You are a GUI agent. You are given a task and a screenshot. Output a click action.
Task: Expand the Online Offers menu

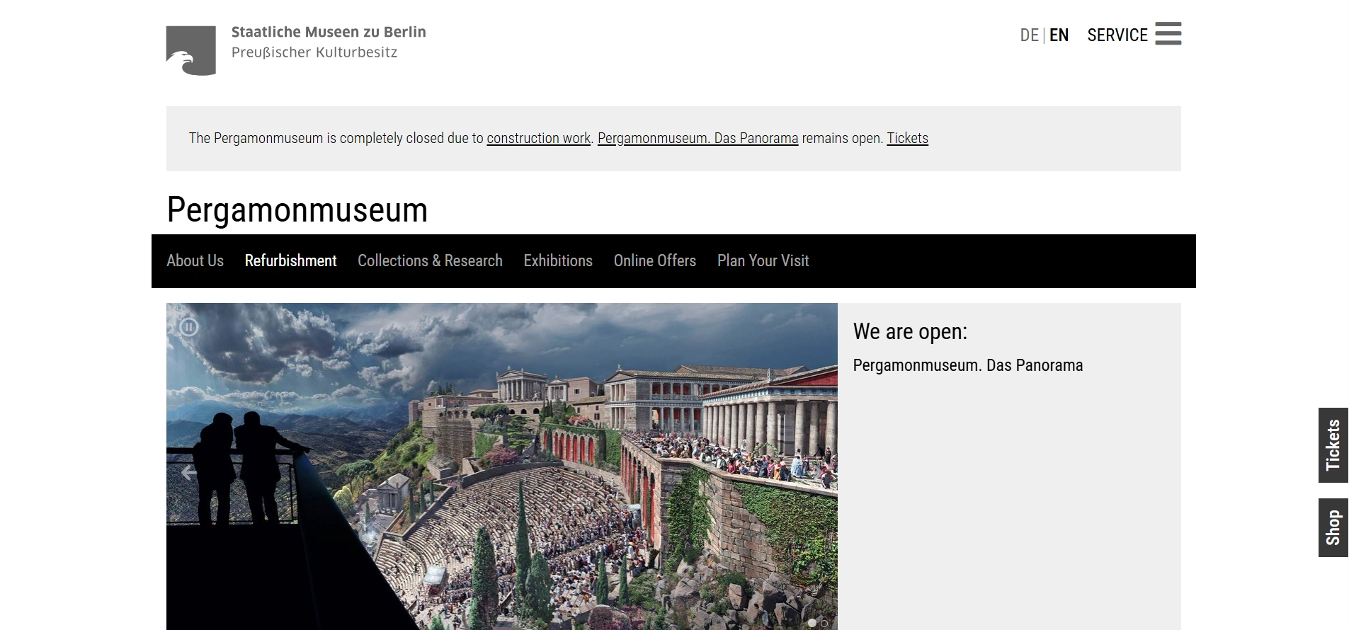click(x=654, y=260)
